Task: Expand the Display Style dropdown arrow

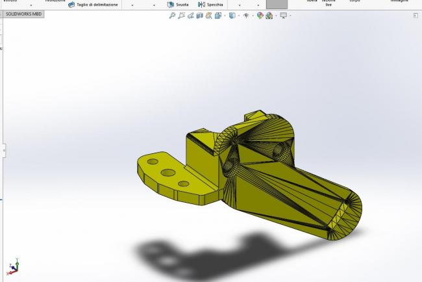Action: tap(238, 16)
